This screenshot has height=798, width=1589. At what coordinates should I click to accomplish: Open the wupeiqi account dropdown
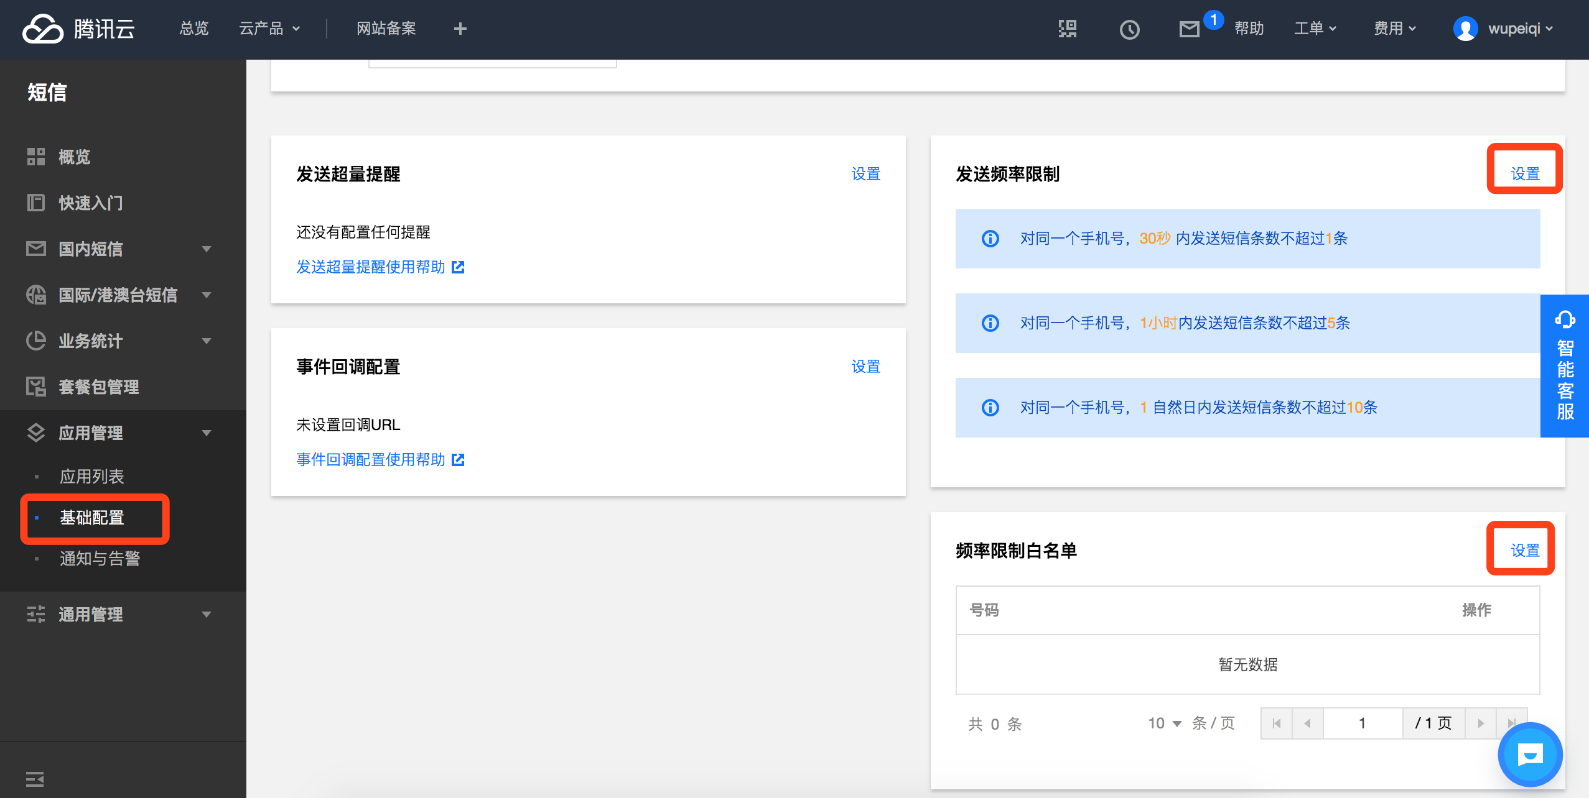coord(1521,29)
